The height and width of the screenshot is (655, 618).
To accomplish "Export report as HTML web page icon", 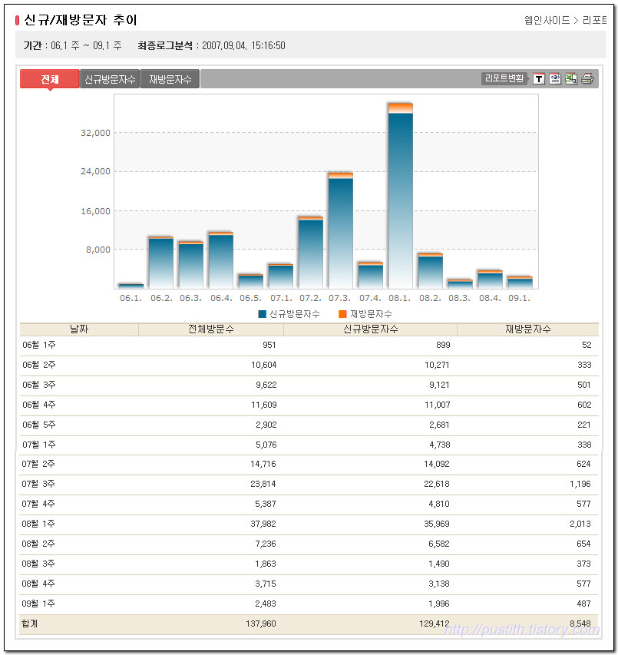I will click(x=555, y=78).
